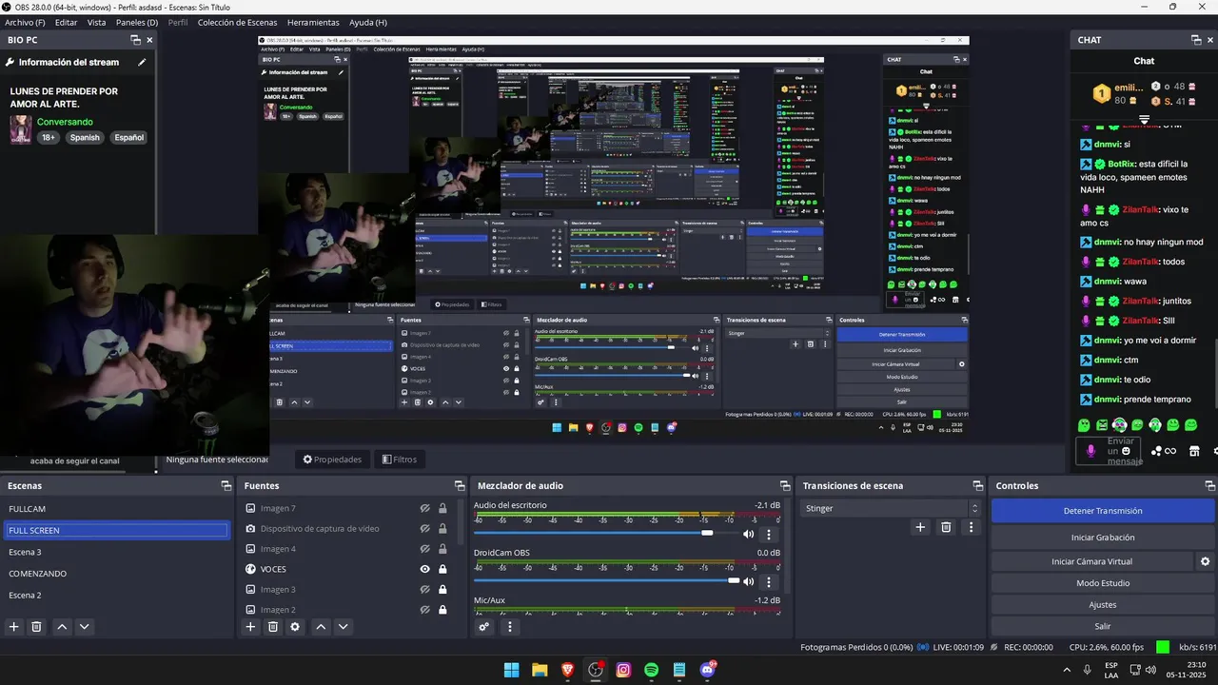Open Discord from the taskbar
This screenshot has height=685, width=1218.
(707, 670)
